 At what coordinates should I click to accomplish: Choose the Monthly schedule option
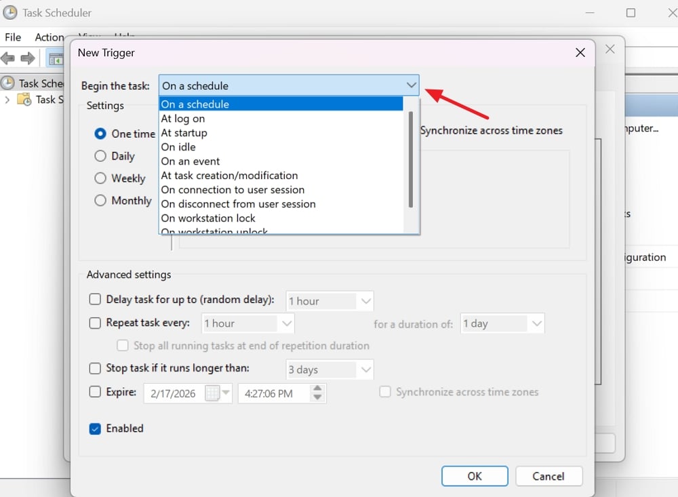point(100,201)
